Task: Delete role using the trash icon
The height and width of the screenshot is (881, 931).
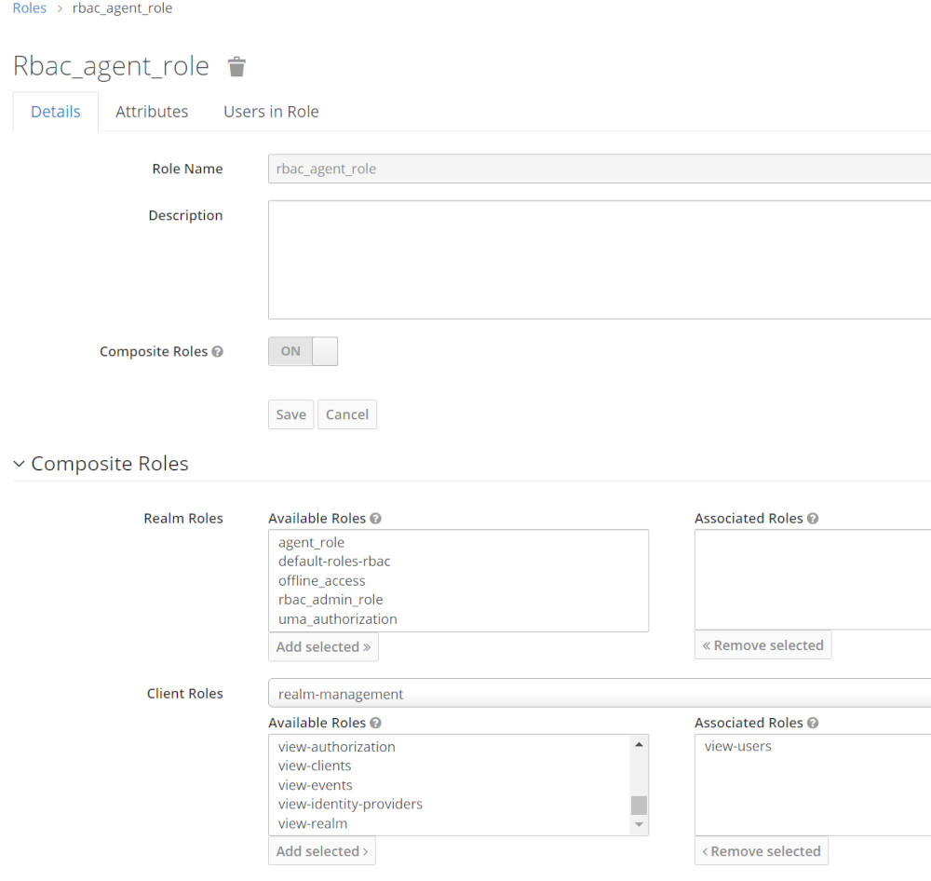Action: point(236,66)
